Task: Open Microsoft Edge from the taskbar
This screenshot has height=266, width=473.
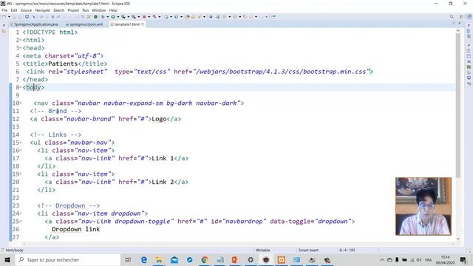Action: 144,259
